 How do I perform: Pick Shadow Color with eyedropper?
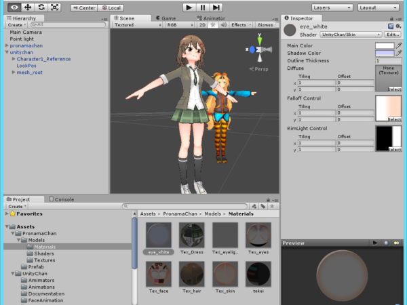point(399,53)
